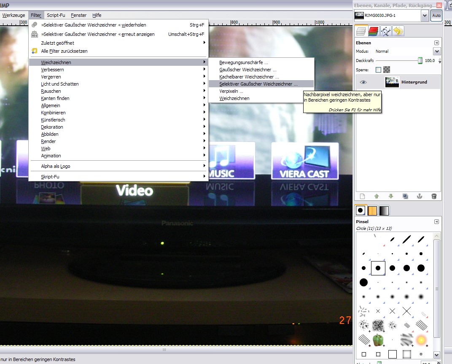Toggle the Auto button in the dock
Image resolution: width=452 pixels, height=364 pixels.
tap(436, 16)
